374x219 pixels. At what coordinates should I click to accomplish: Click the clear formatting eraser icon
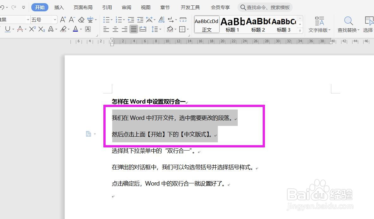click(81, 20)
